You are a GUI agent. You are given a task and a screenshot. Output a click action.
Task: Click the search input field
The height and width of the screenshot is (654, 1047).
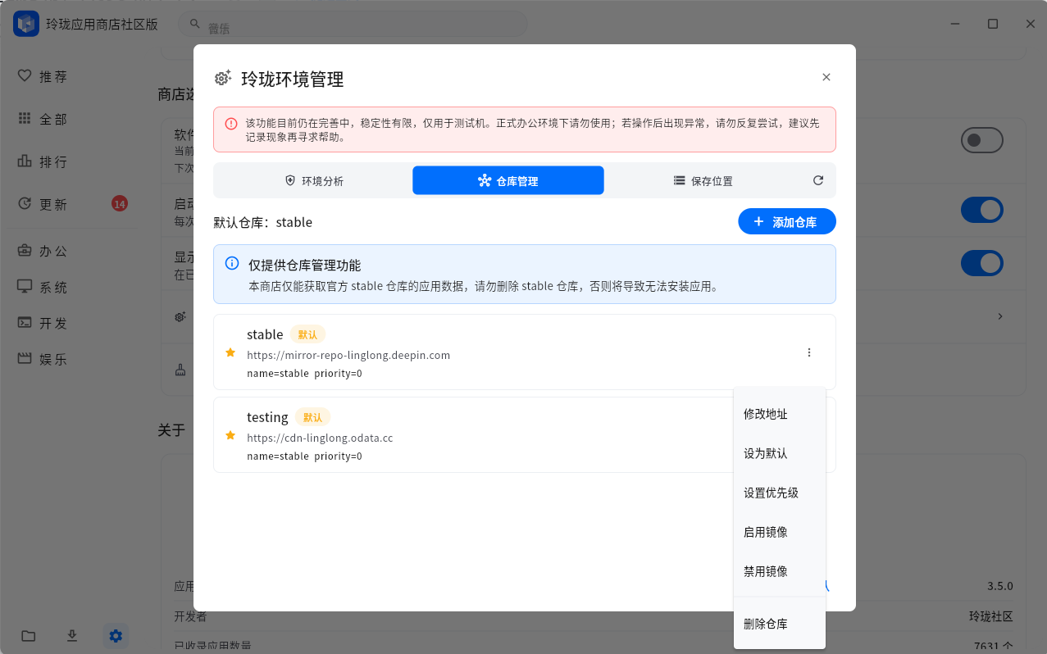pos(353,24)
